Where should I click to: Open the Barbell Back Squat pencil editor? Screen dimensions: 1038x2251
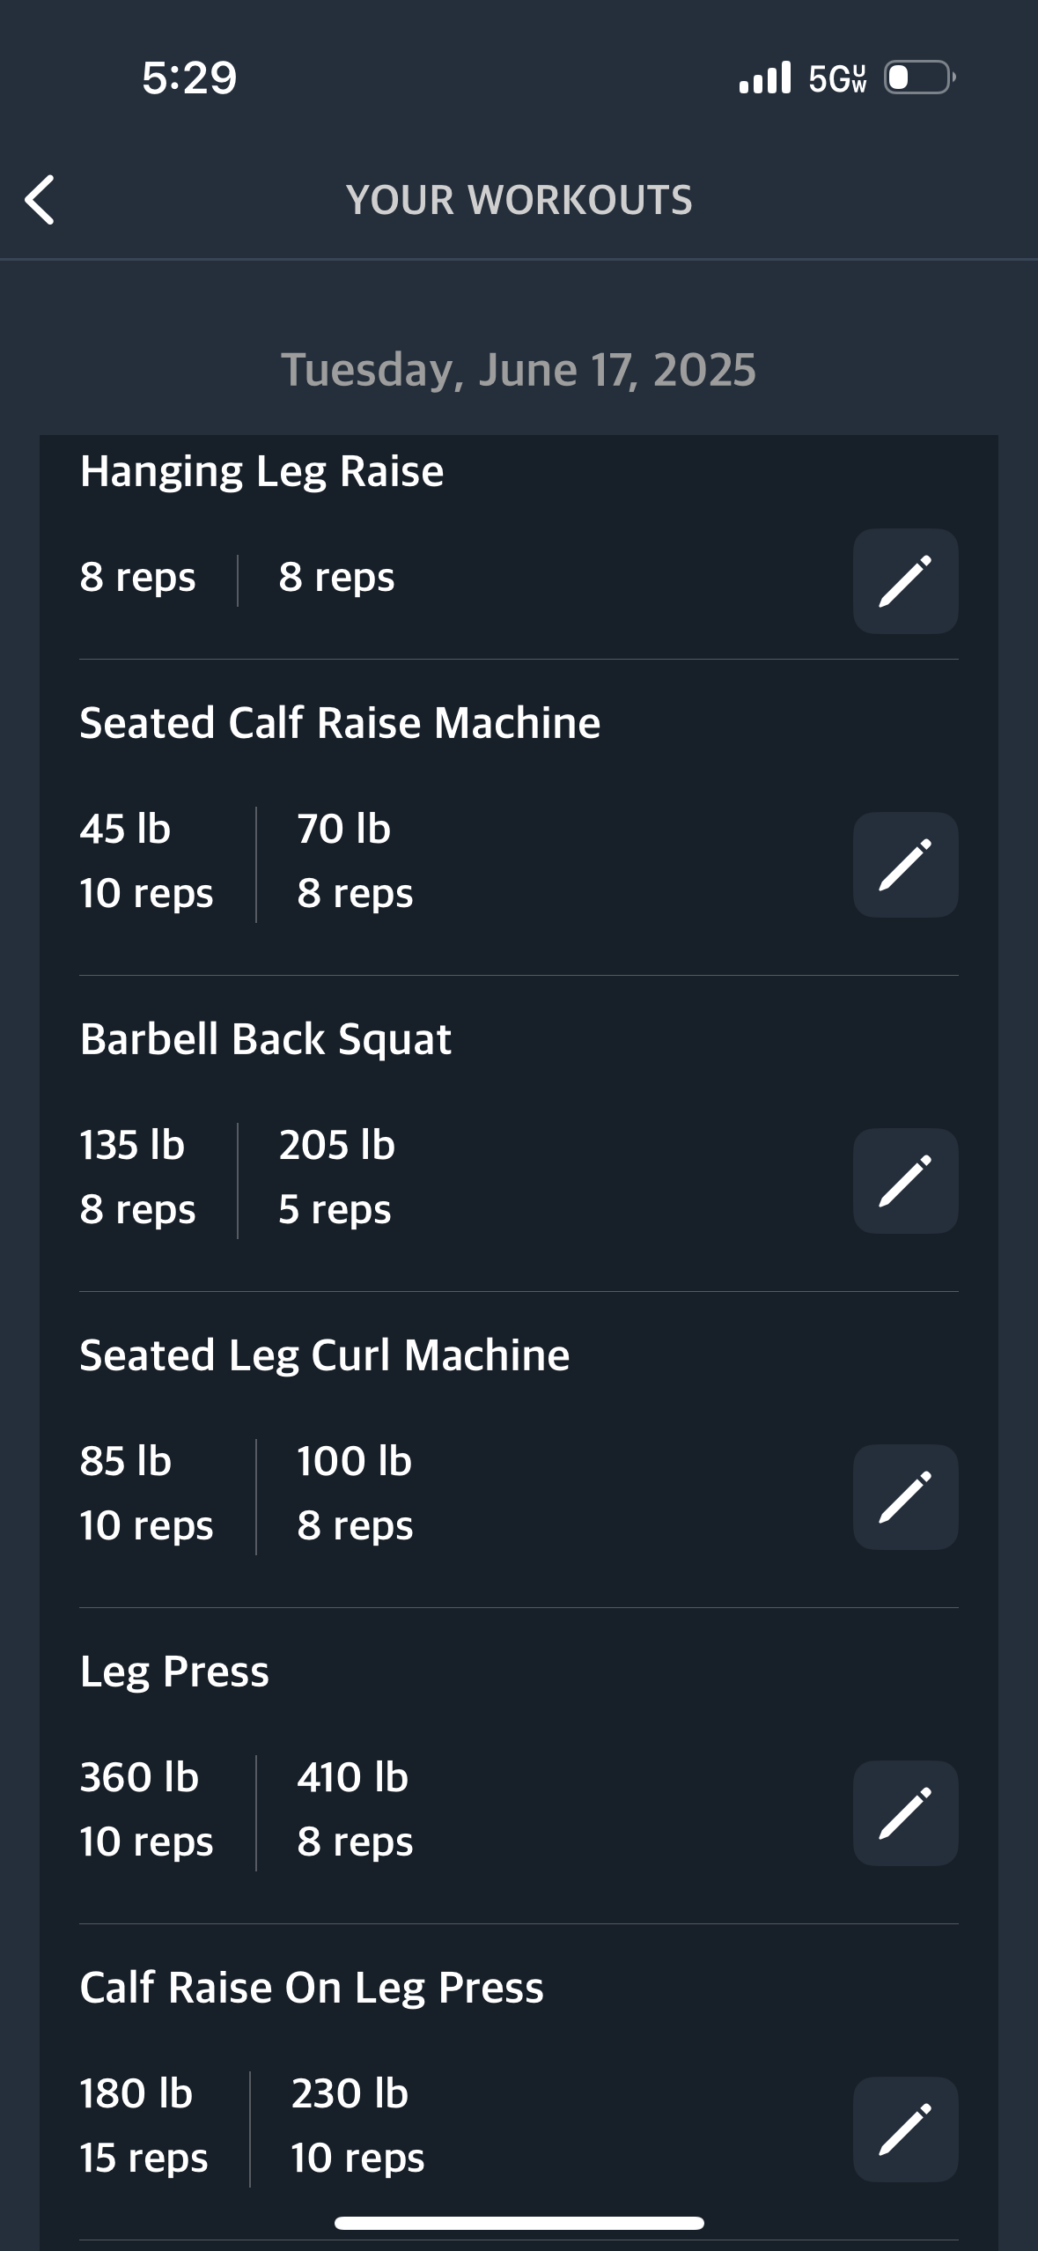tap(905, 1181)
